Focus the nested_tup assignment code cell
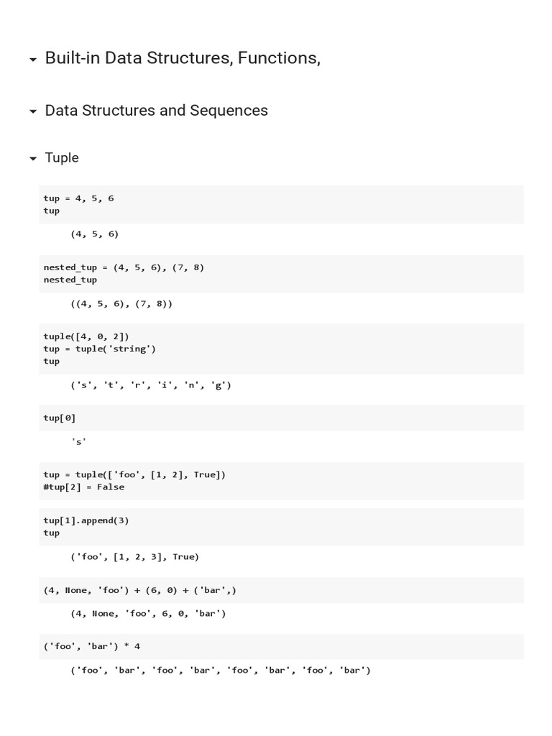This screenshot has height=736, width=552. click(281, 273)
